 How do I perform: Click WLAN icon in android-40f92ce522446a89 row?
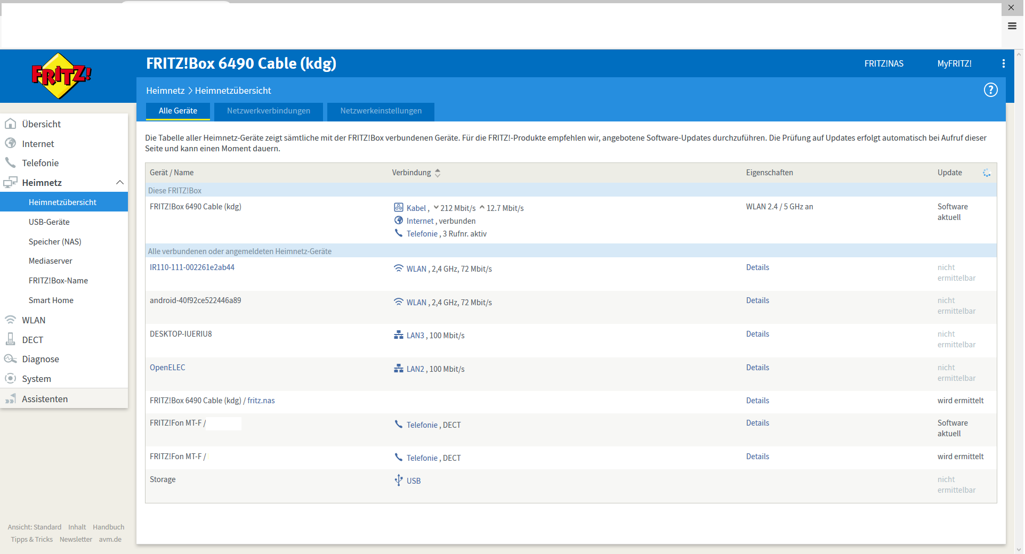pyautogui.click(x=398, y=302)
